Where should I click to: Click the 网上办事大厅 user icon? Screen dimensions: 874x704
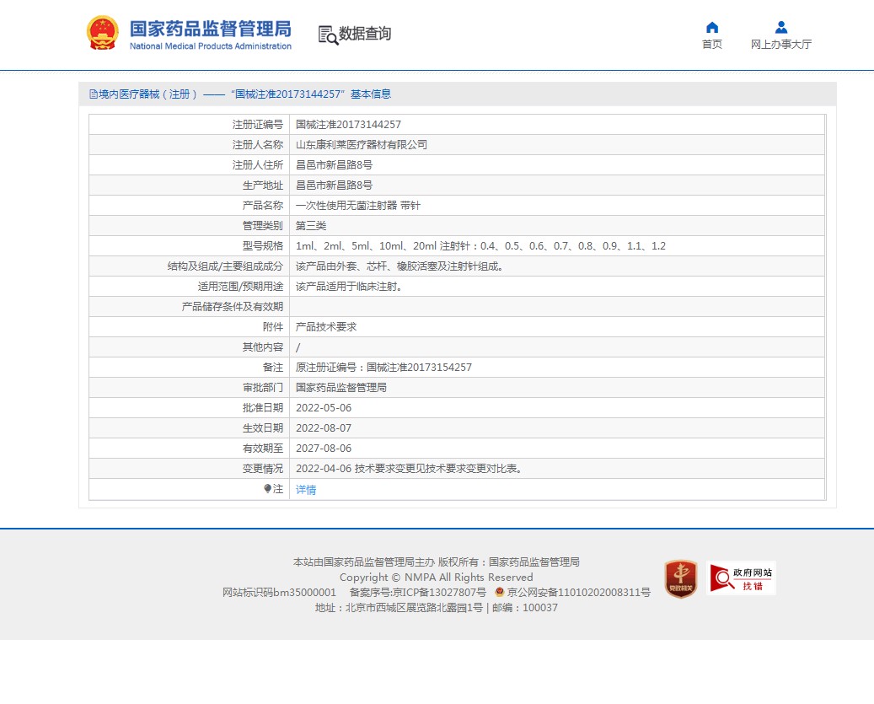[781, 27]
